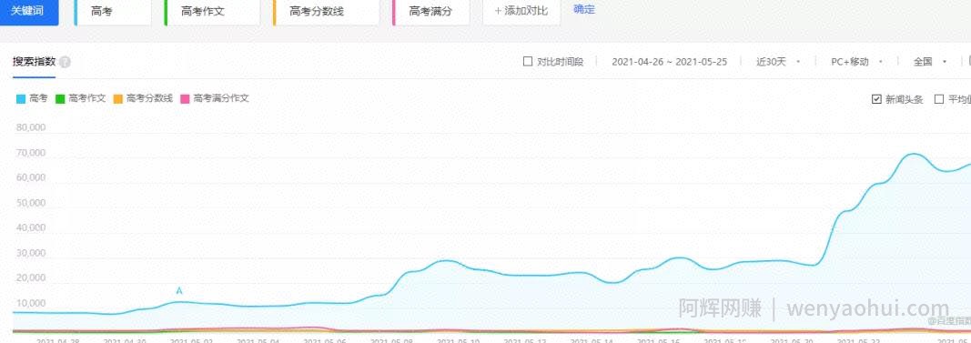Uncheck the 新闻头条 checkbox
The height and width of the screenshot is (343, 971).
coord(876,99)
